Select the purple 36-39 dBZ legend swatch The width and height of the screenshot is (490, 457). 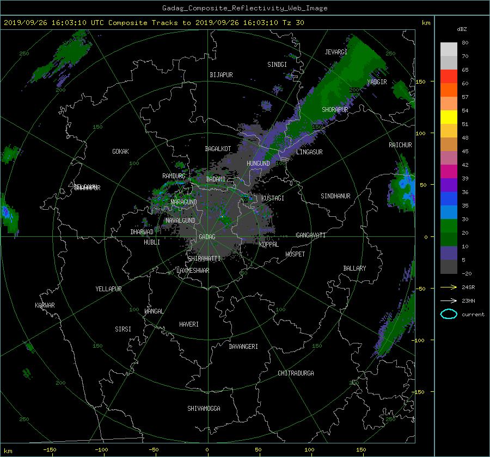pyautogui.click(x=449, y=185)
